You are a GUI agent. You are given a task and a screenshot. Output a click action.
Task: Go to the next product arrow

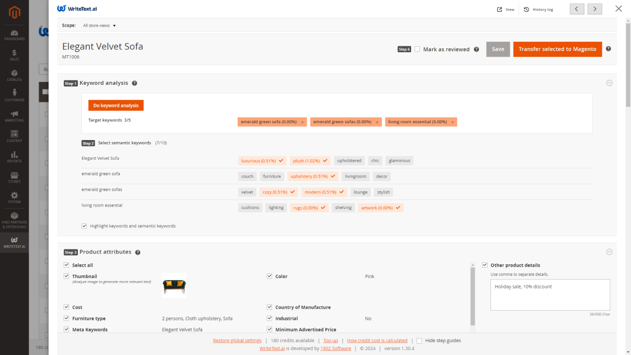[595, 9]
